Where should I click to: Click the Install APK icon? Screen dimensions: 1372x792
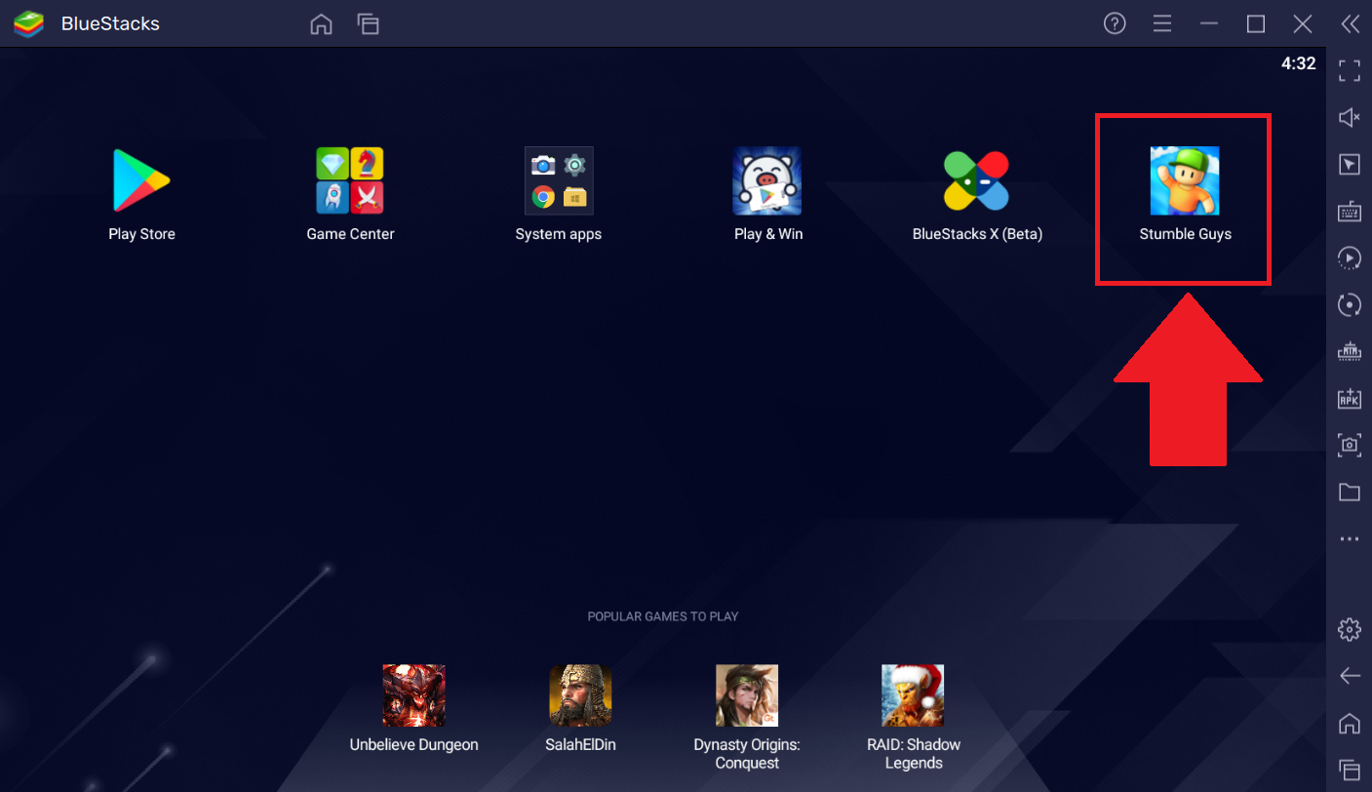(x=1349, y=398)
